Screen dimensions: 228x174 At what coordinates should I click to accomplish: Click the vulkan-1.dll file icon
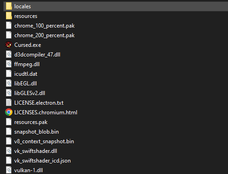9,170
